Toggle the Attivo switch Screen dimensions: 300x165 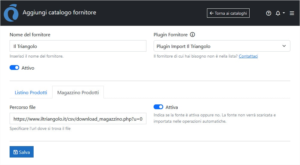coord(14,68)
